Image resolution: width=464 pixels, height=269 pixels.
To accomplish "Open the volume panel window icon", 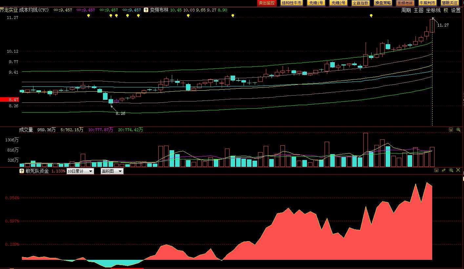I will 451,130.
